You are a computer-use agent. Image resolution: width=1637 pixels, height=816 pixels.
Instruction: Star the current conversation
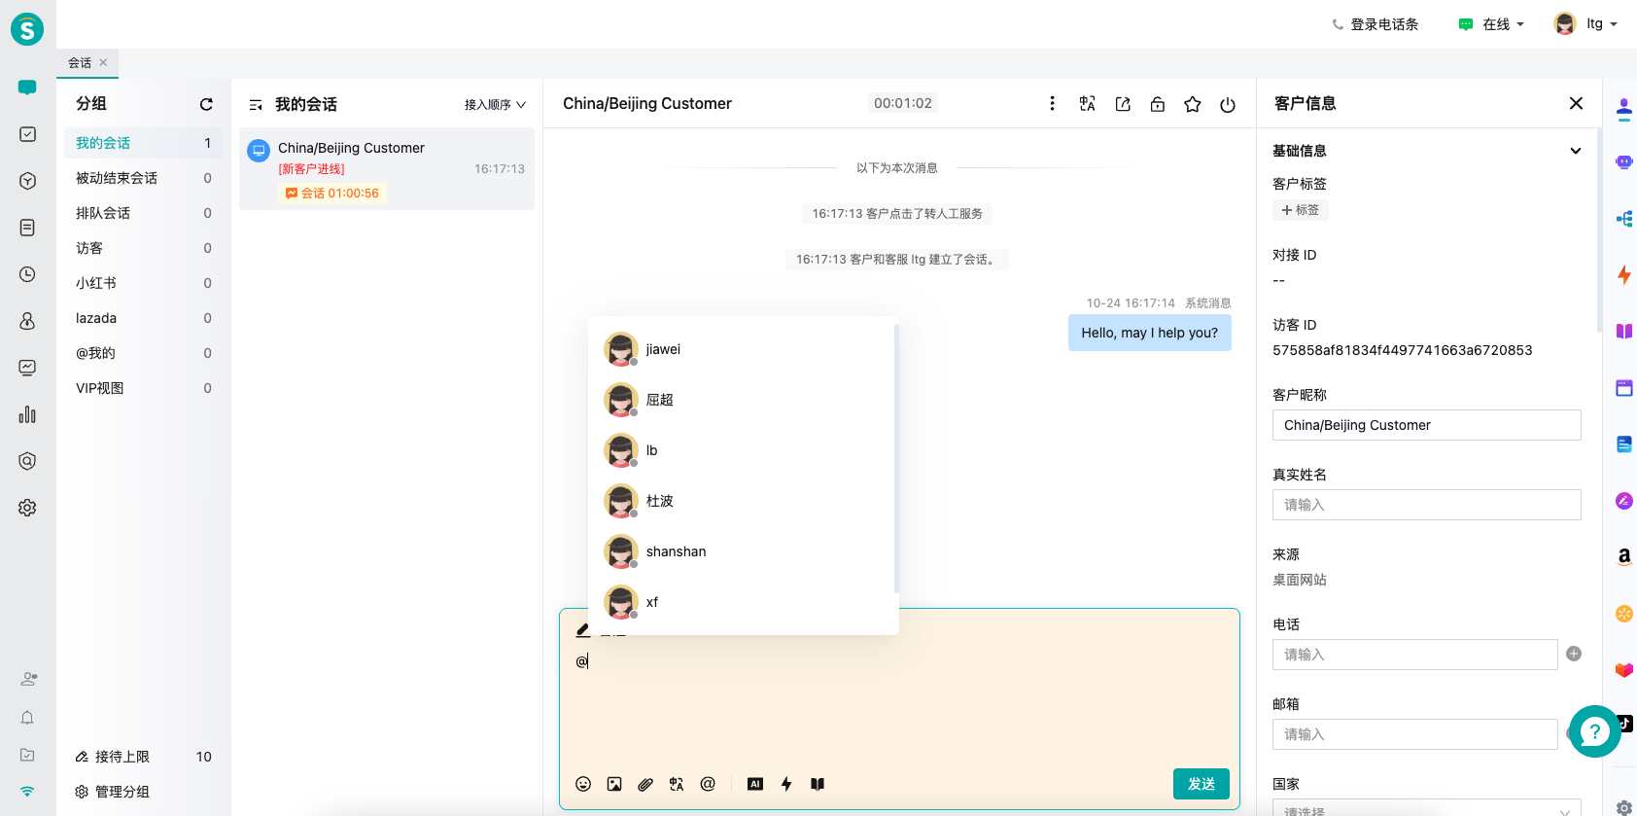[x=1193, y=104]
